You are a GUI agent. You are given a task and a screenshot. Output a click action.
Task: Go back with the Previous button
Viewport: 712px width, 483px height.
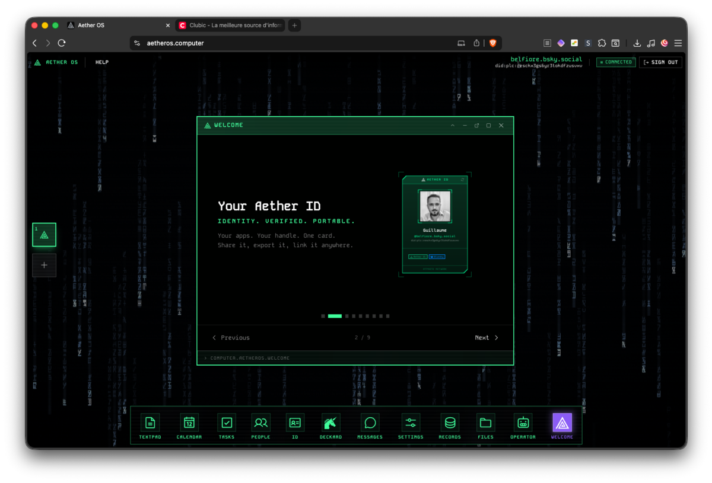coord(230,337)
